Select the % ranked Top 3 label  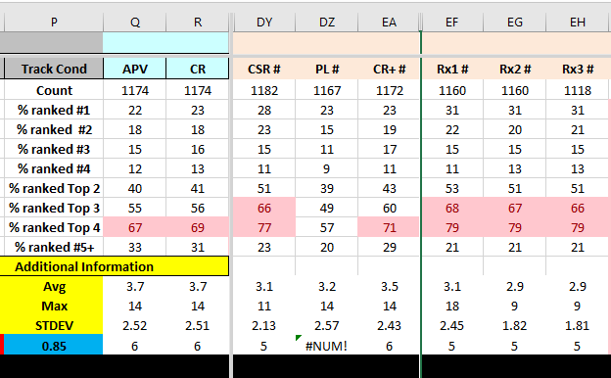54,208
